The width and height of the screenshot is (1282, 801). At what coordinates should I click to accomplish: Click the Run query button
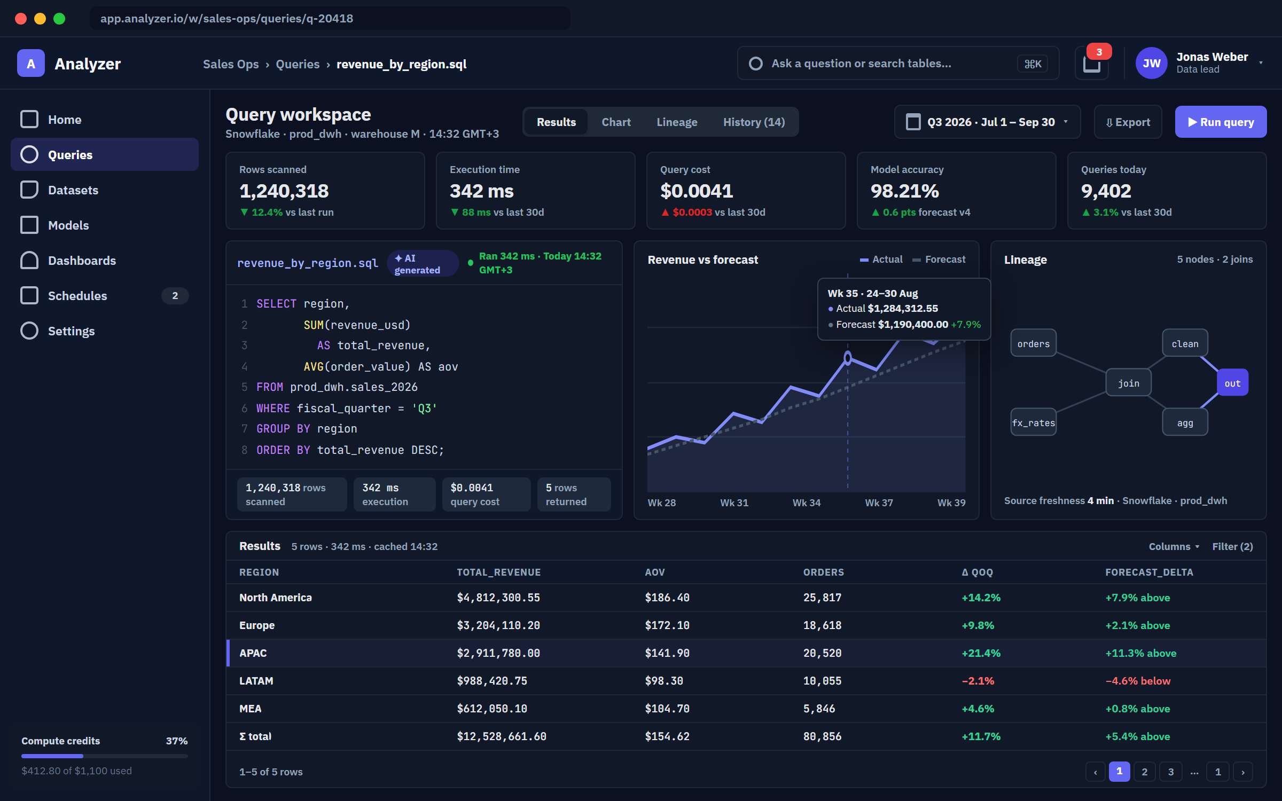1221,122
